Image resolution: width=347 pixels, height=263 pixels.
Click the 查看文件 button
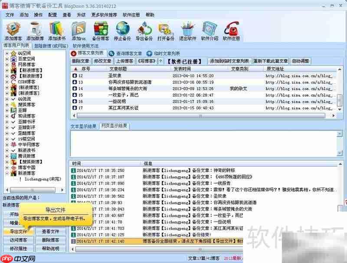(x=50, y=232)
